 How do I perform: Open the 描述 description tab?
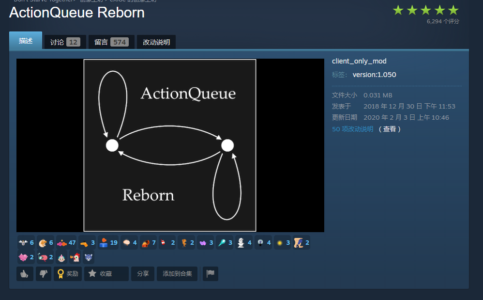click(26, 41)
